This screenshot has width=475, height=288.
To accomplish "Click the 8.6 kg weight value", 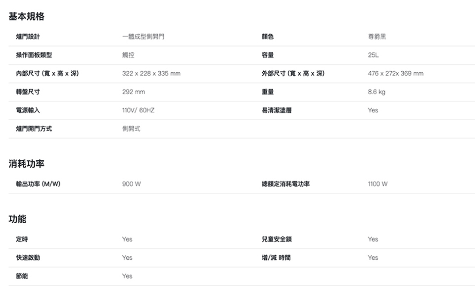I will (377, 92).
